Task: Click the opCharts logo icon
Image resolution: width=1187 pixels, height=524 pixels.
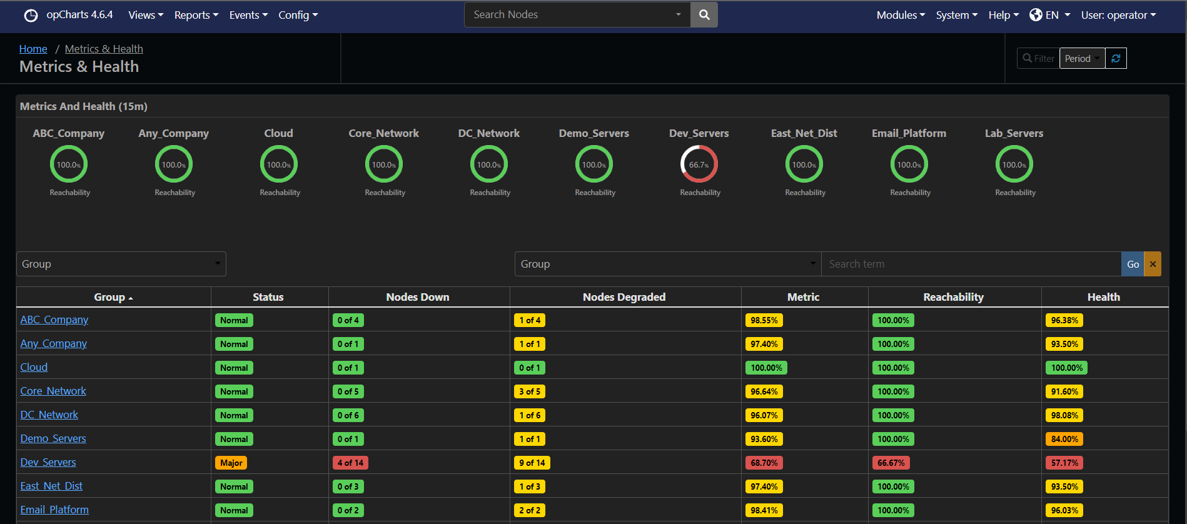Action: pyautogui.click(x=31, y=16)
